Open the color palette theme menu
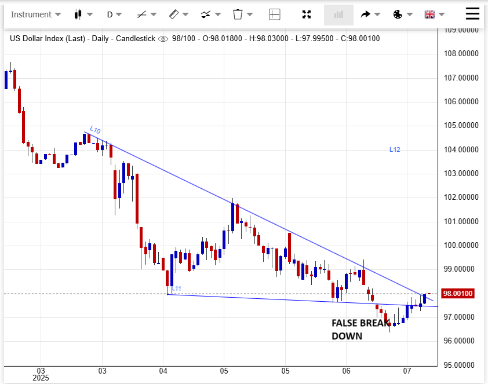 (x=402, y=14)
